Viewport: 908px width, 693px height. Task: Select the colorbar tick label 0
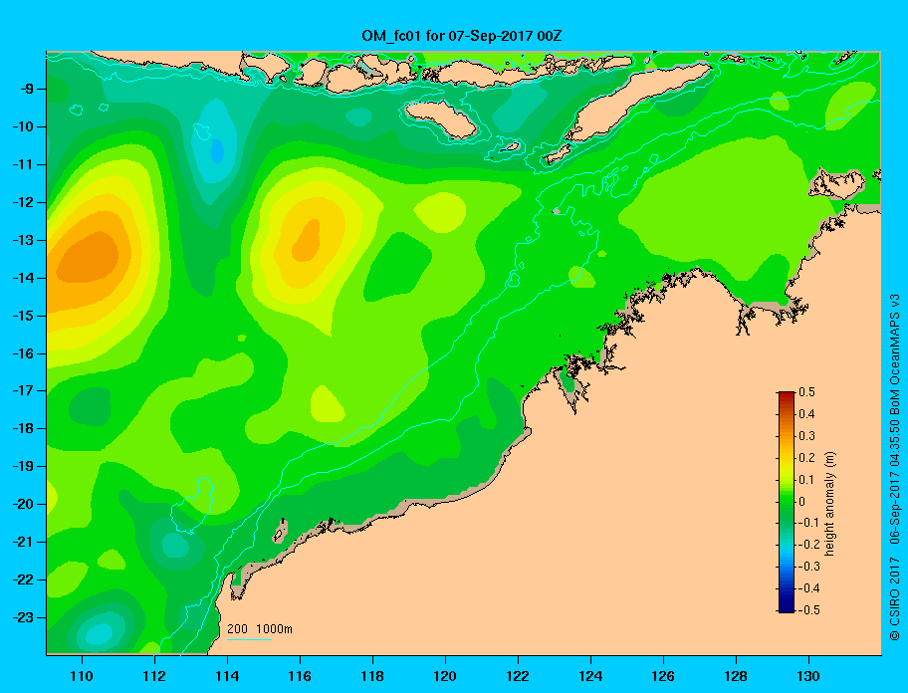tap(802, 502)
